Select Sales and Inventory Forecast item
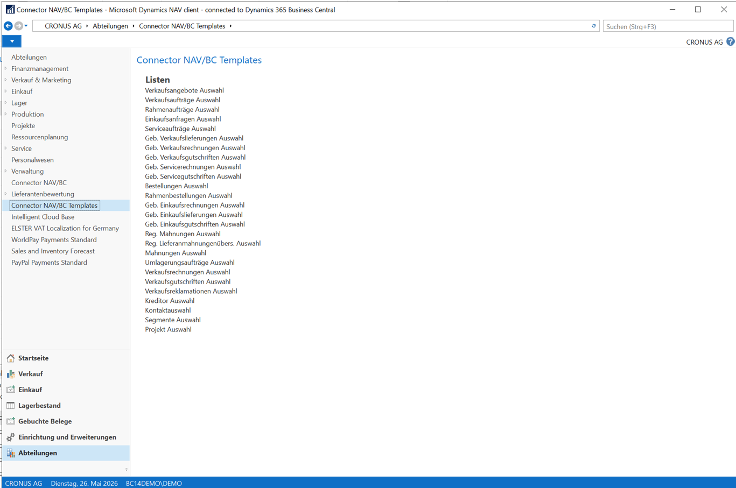Viewport: 736px width, 488px height. (x=53, y=251)
